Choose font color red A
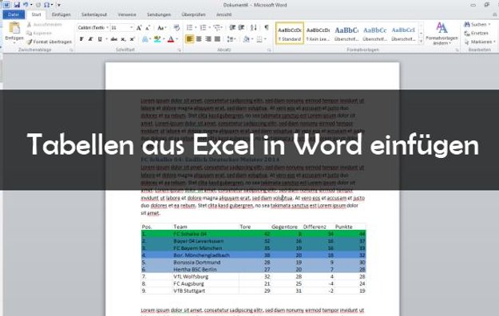This screenshot has width=499, height=316. pos(171,39)
